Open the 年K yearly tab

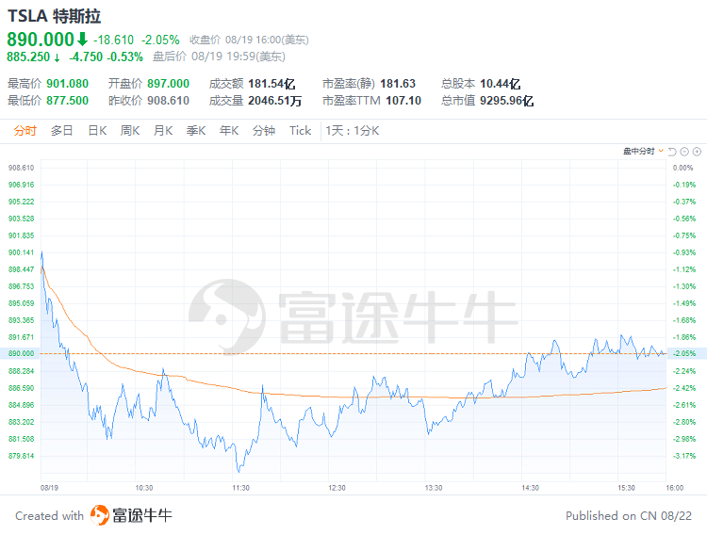click(x=229, y=131)
